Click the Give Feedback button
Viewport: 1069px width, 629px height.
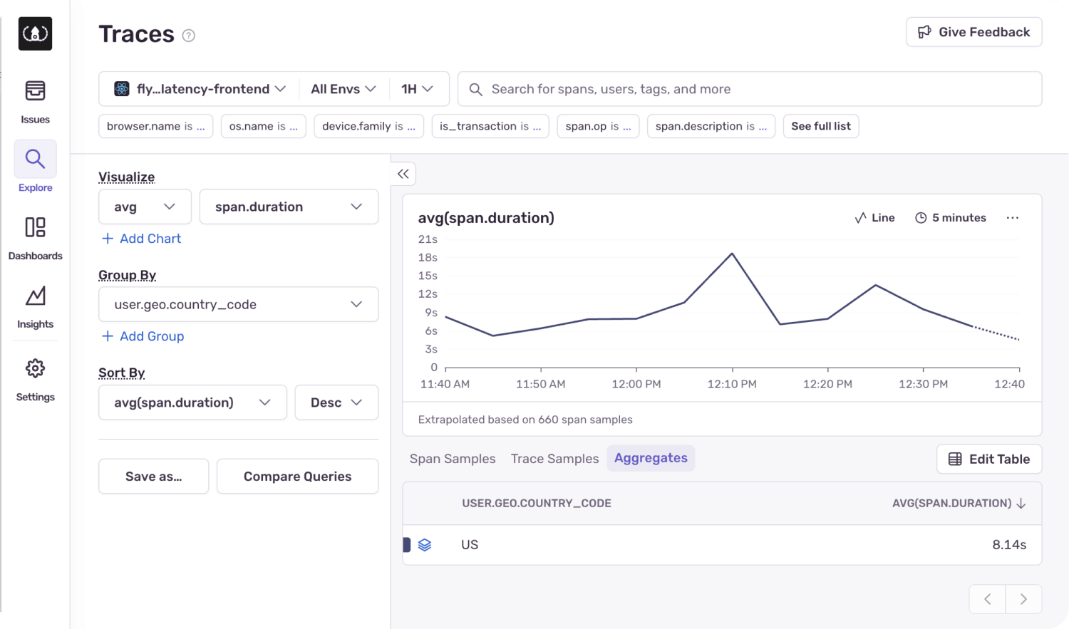(974, 32)
